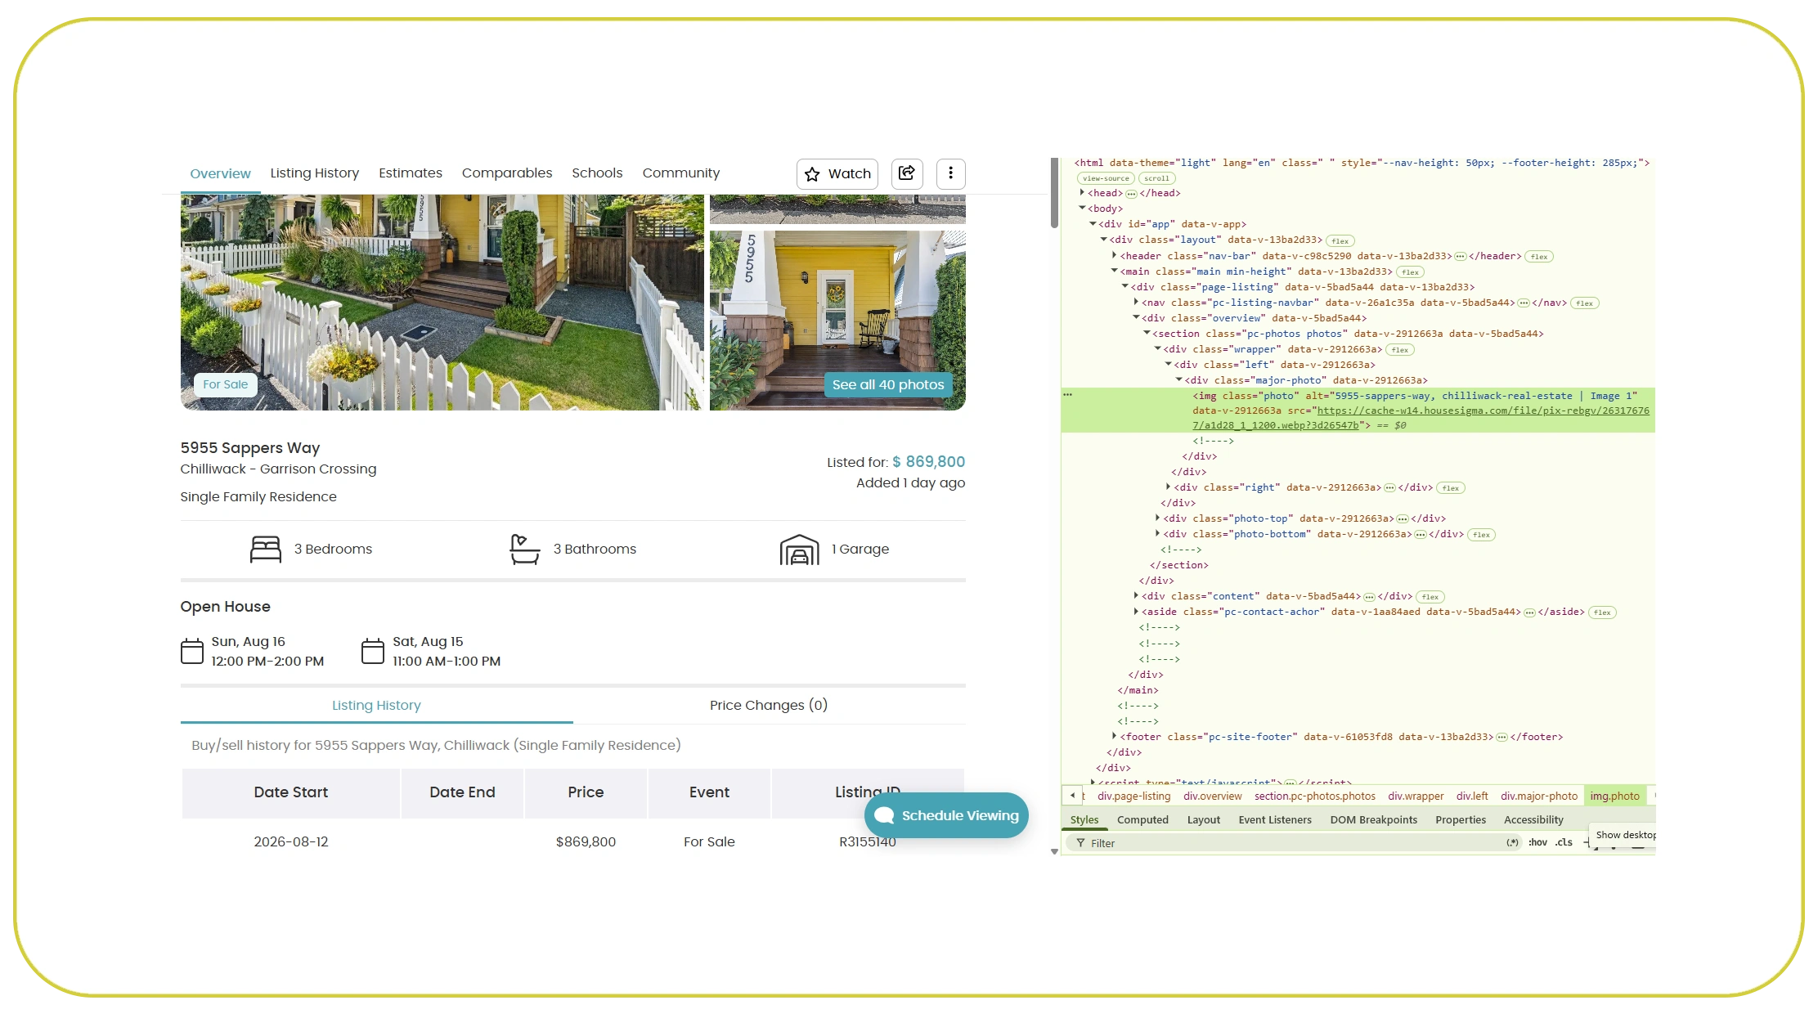Click the calendar icon for Sun, Aug 16
This screenshot has width=1818, height=1014.
(192, 651)
